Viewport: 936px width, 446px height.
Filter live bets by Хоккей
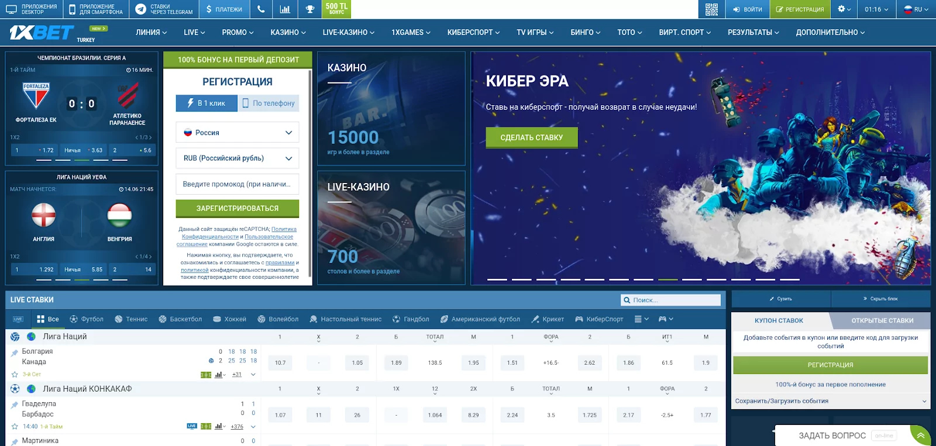tap(229, 319)
